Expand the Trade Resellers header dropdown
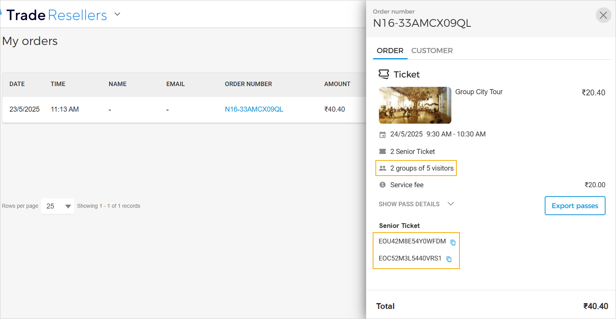This screenshot has height=319, width=616. click(117, 15)
